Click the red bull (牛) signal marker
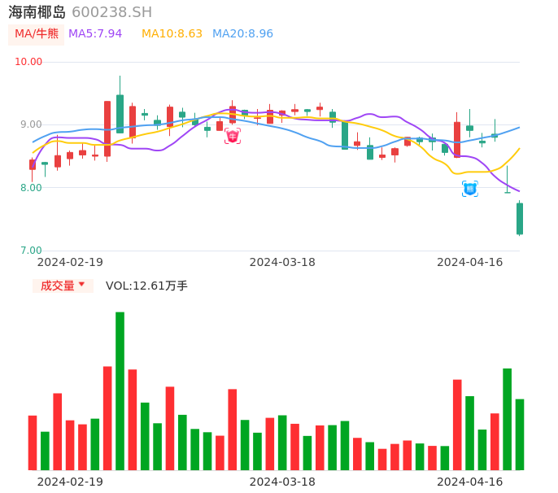Screen dimensions: 558x493 click(233, 136)
